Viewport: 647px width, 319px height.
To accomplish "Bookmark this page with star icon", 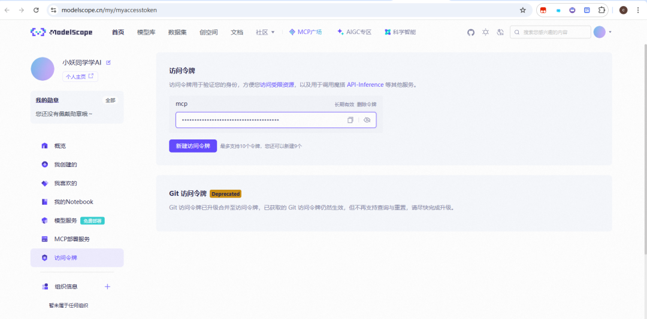I will pos(523,10).
